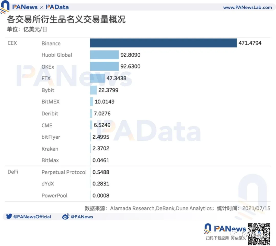Image resolution: width=276 pixels, height=246 pixels.
Task: Toggle the Huobi Global bar visibility
Action: coord(104,55)
